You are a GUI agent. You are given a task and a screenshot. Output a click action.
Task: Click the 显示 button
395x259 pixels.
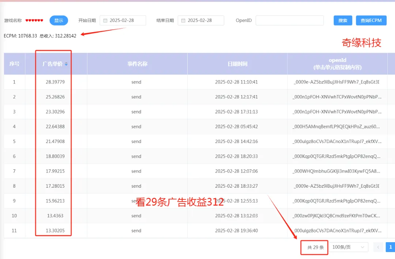59,20
